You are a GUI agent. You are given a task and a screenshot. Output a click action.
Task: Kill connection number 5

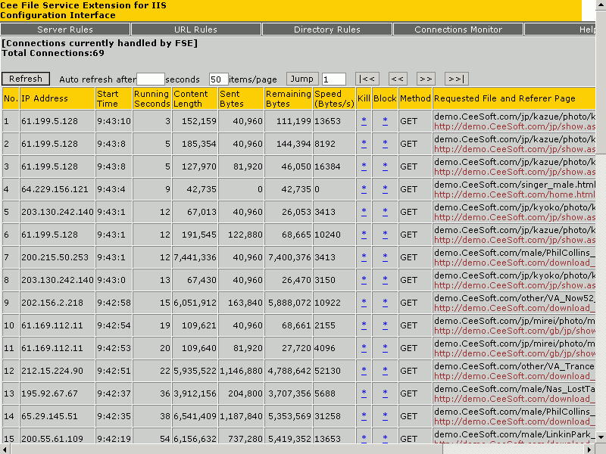pyautogui.click(x=364, y=212)
